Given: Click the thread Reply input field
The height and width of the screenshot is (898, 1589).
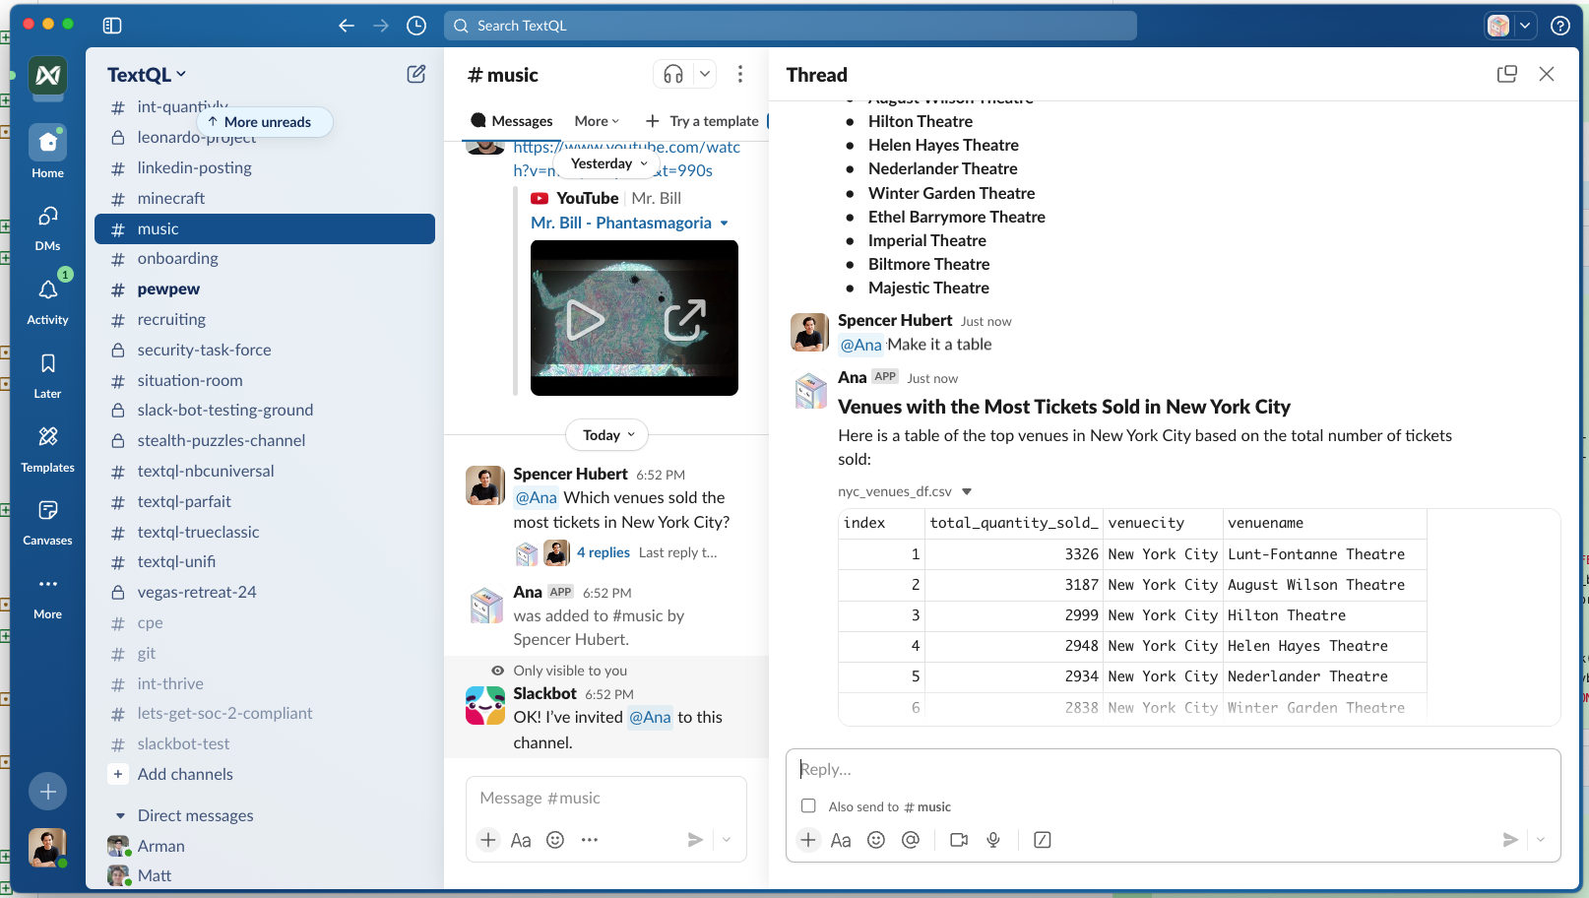Looking at the screenshot, I should coord(1174,769).
